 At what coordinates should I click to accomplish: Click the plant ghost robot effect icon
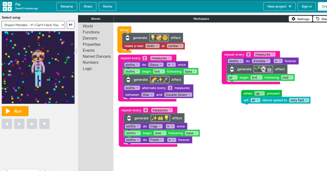(x=263, y=69)
